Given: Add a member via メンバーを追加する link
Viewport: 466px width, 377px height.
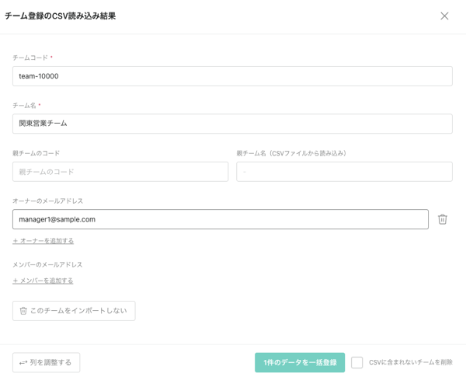Looking at the screenshot, I should [x=46, y=281].
